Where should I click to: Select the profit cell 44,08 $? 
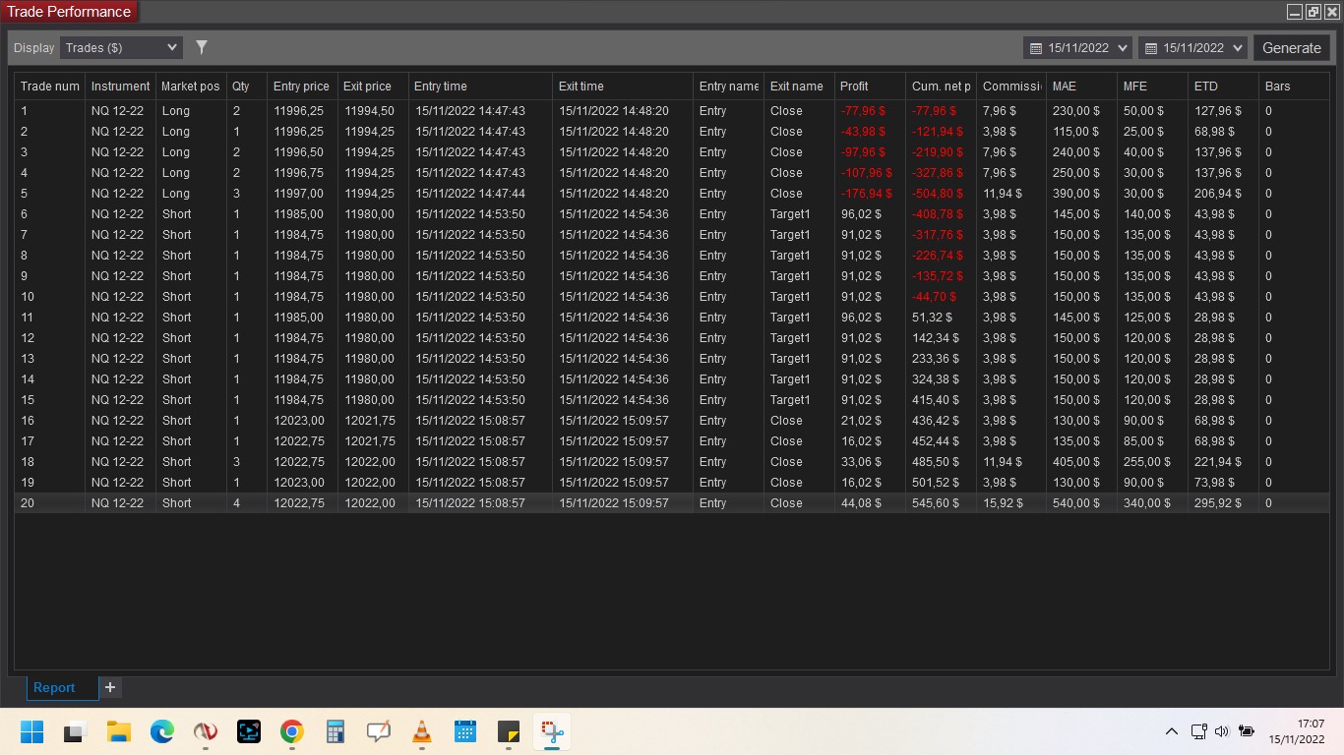coord(861,503)
